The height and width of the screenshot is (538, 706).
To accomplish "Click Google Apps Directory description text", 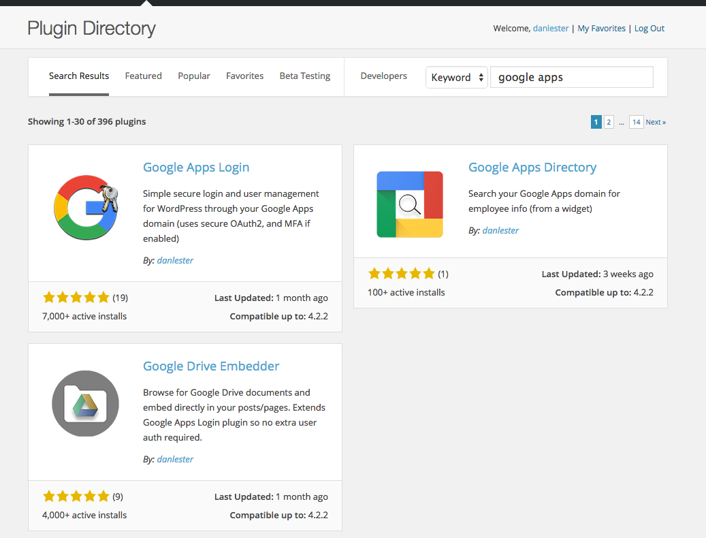I will point(544,202).
